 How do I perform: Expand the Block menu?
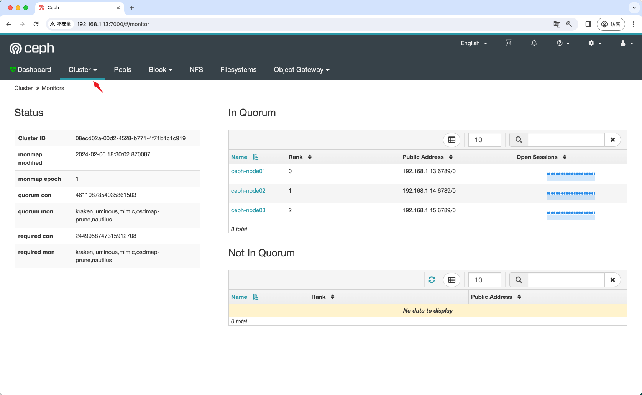(x=160, y=70)
